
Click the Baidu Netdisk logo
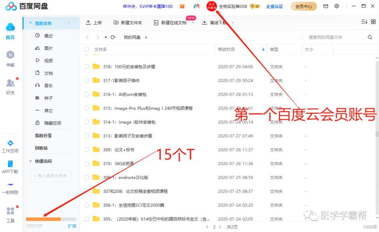27,6
